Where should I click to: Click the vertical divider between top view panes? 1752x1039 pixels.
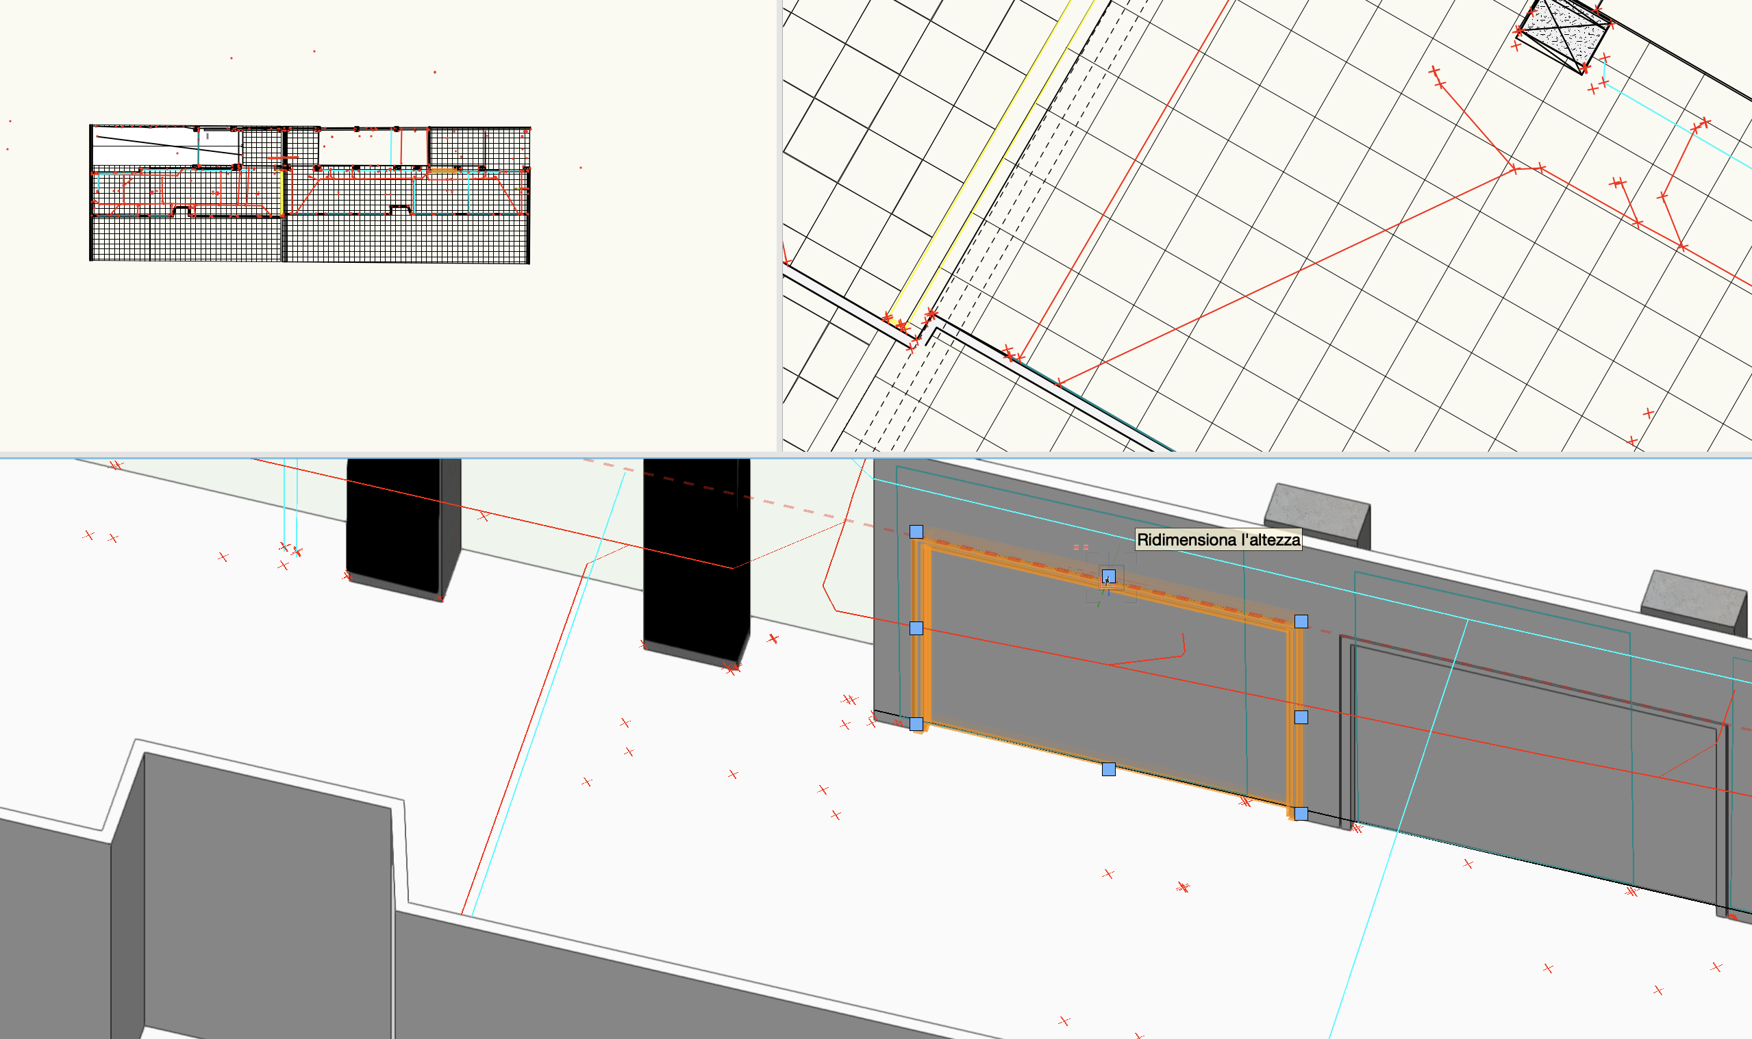pos(779,224)
